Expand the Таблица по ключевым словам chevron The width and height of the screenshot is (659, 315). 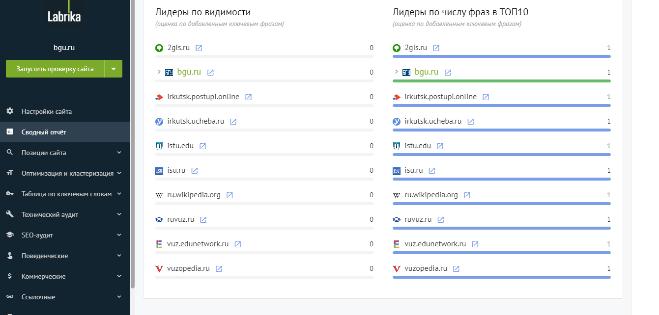[119, 194]
